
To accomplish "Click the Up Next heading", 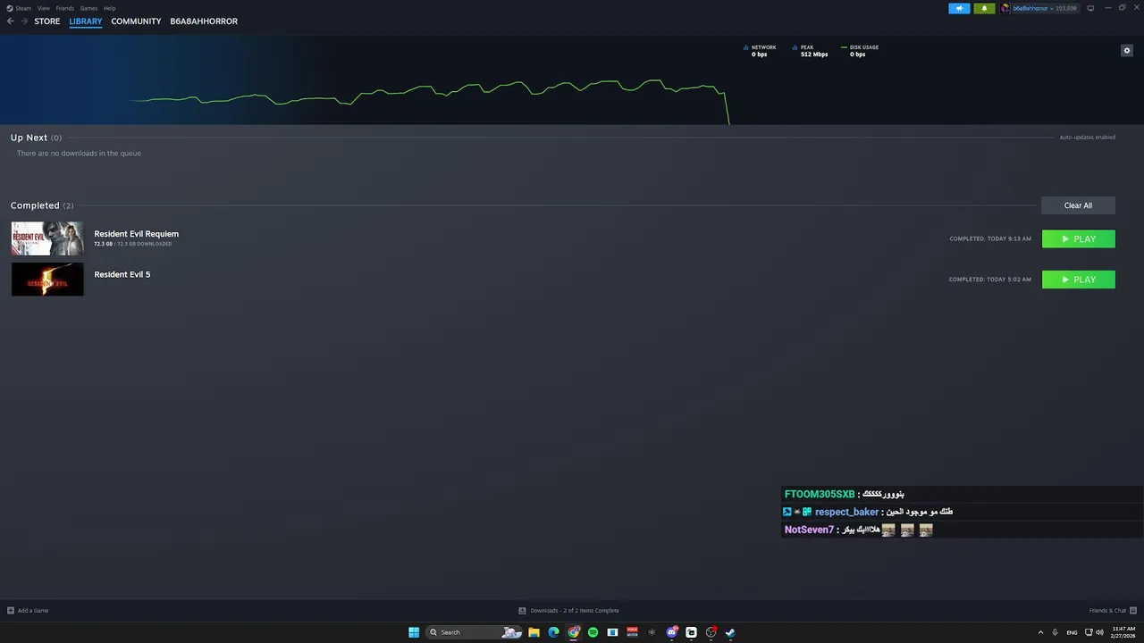I will 29,138.
